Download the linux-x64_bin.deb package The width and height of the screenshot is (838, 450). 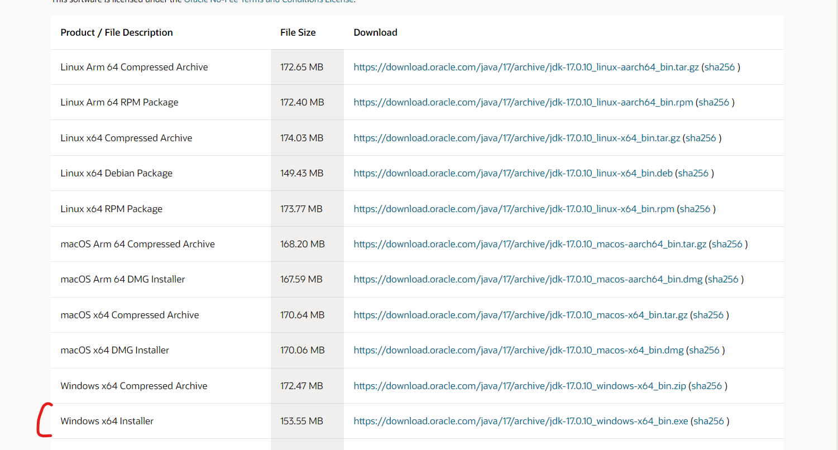click(513, 173)
